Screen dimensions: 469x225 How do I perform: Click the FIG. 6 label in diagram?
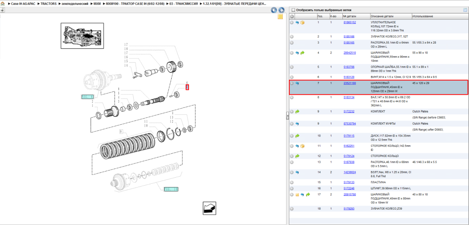88,97
